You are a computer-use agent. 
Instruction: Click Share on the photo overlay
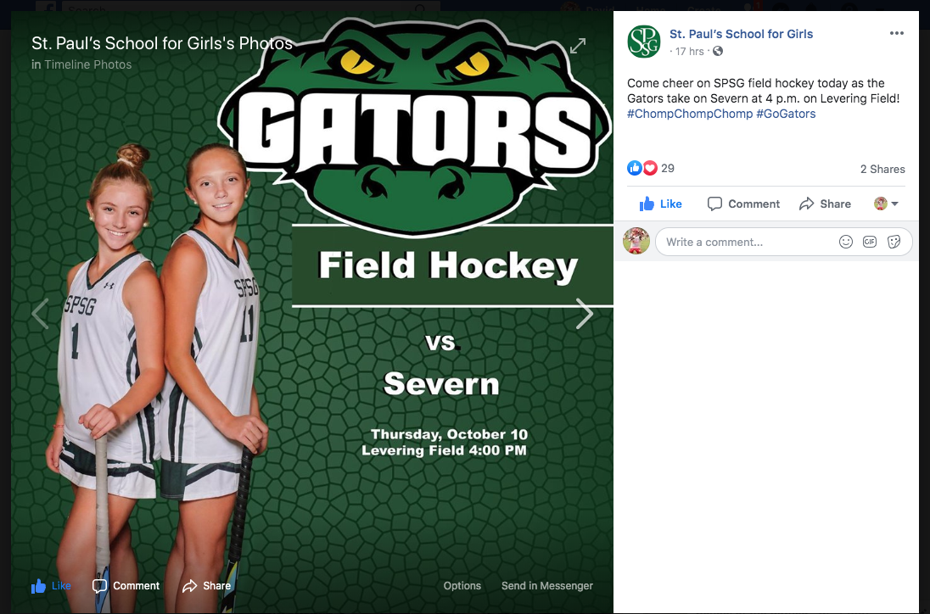point(207,585)
